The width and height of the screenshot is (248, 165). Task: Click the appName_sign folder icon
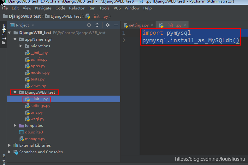(x=21, y=39)
